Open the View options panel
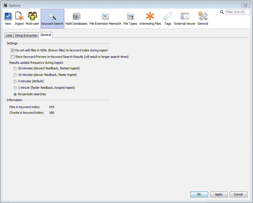This screenshot has height=203, width=253. [8, 17]
